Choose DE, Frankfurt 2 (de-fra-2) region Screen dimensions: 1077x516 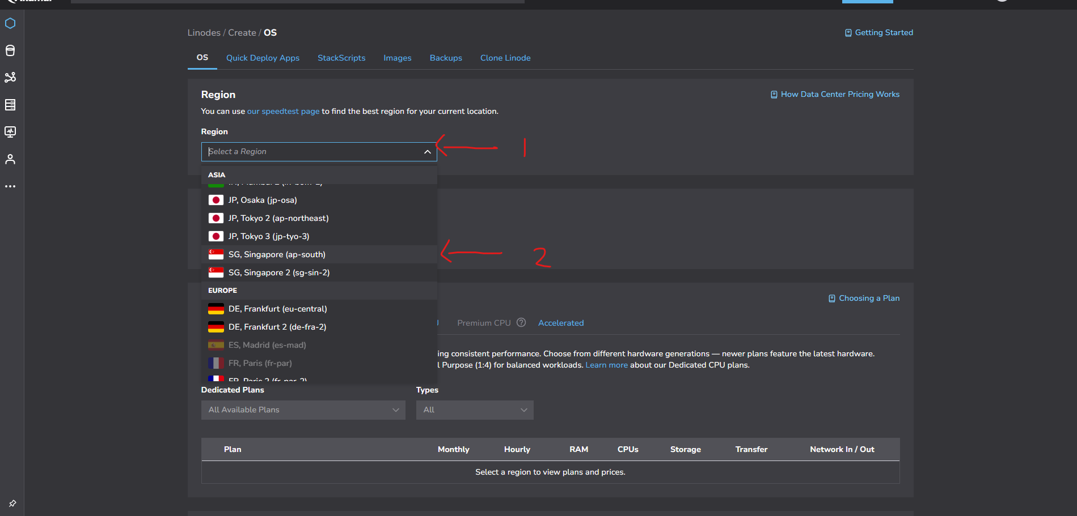click(x=319, y=327)
